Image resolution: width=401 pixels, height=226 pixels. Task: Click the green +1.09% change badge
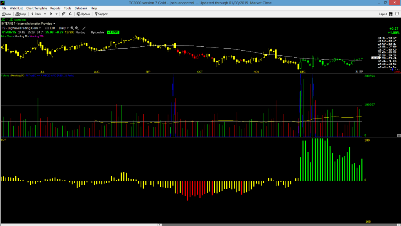[113, 33]
